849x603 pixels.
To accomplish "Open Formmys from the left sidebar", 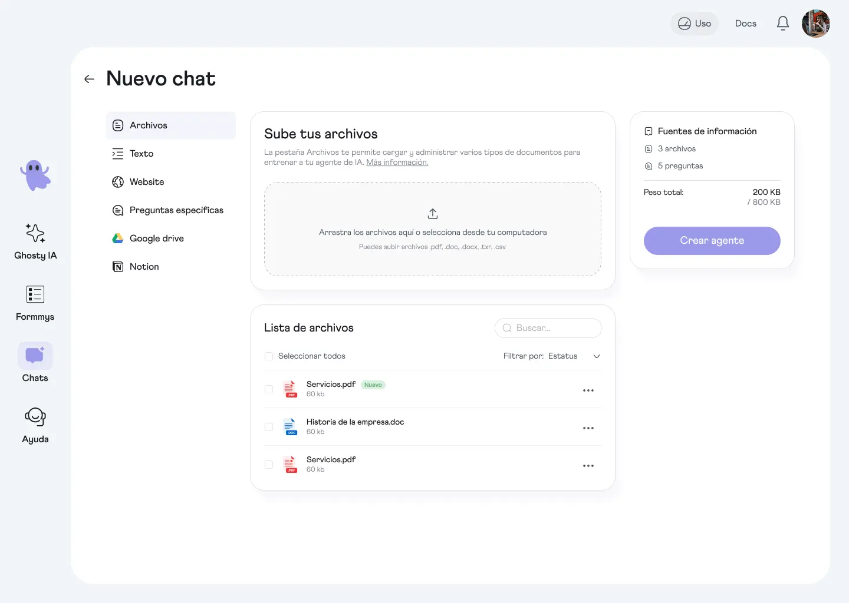I will point(35,303).
